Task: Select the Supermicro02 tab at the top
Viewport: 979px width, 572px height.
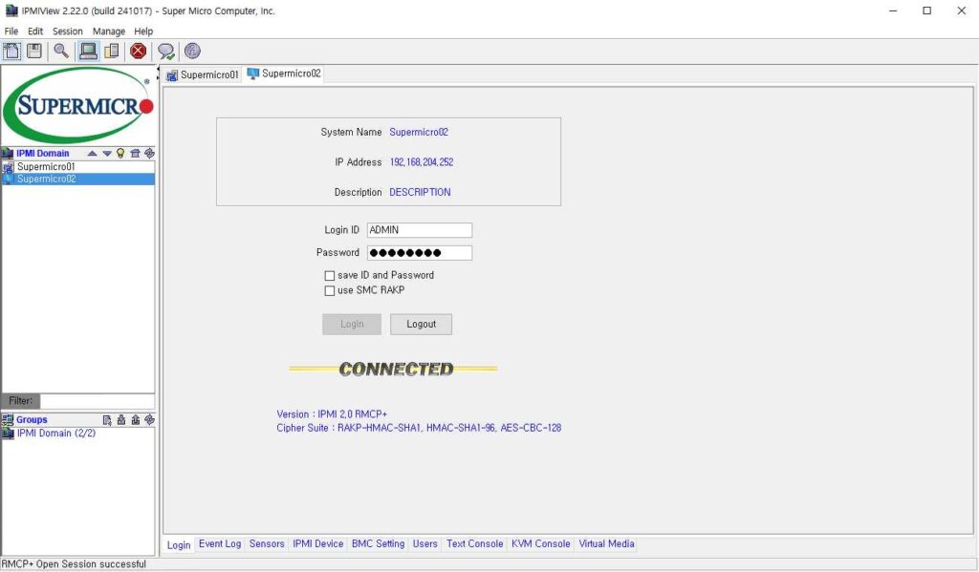Action: coord(284,74)
